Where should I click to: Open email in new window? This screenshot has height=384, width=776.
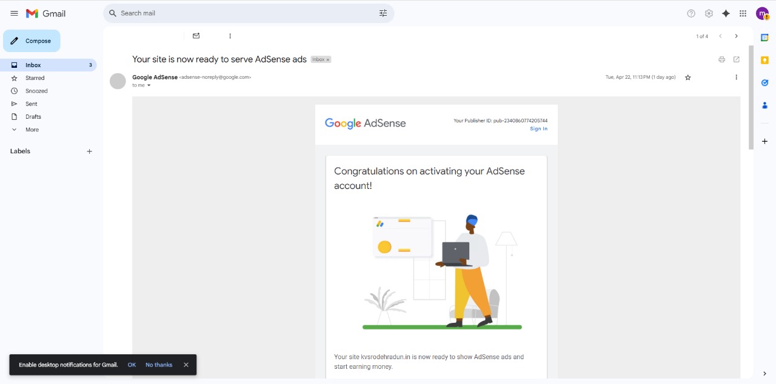[x=737, y=59]
